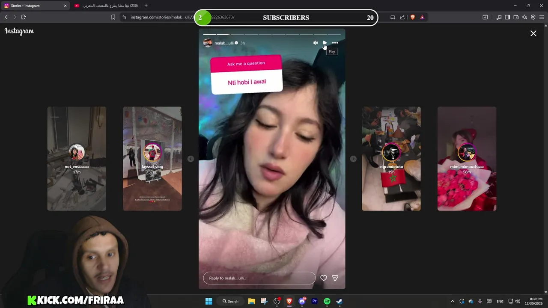Go to the previous story arrow
This screenshot has height=308, width=548.
click(x=191, y=159)
